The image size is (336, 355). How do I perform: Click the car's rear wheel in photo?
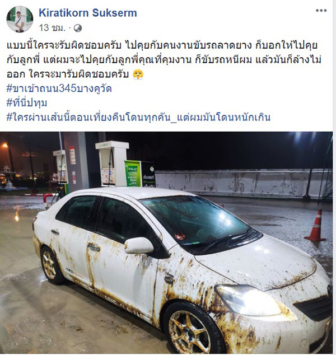51,265
